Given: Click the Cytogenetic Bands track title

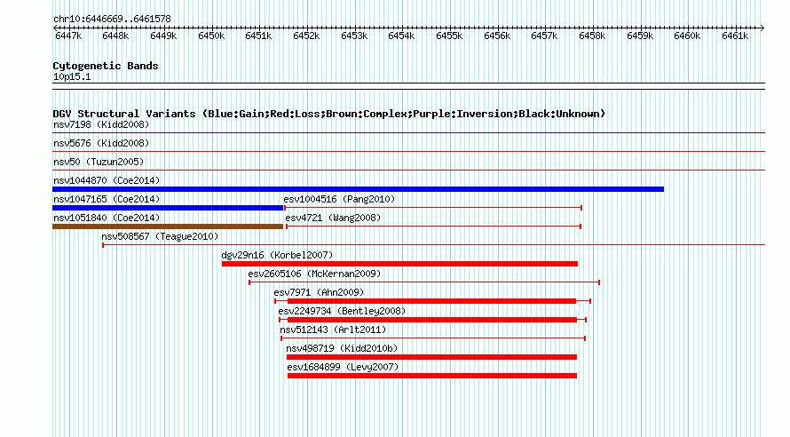Looking at the screenshot, I should point(106,66).
